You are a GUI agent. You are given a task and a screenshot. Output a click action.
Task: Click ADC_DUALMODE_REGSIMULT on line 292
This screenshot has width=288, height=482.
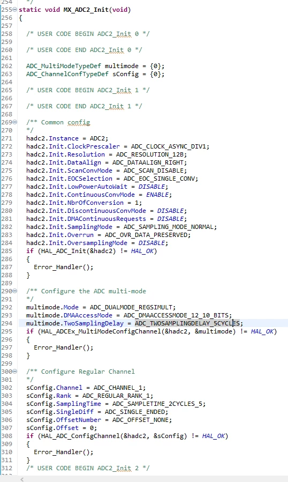coord(131,307)
